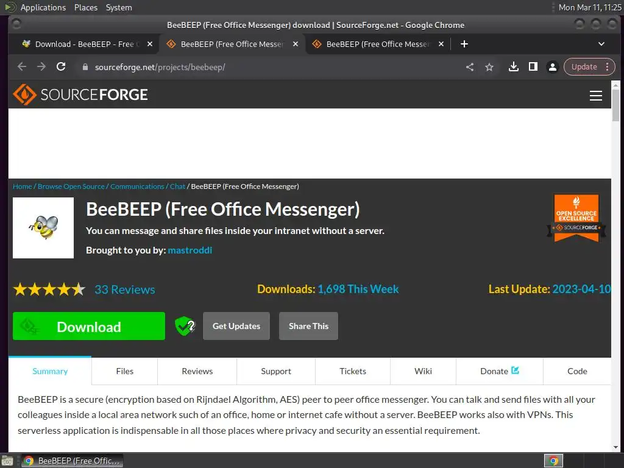
Task: Open the Code tab
Action: pyautogui.click(x=577, y=371)
